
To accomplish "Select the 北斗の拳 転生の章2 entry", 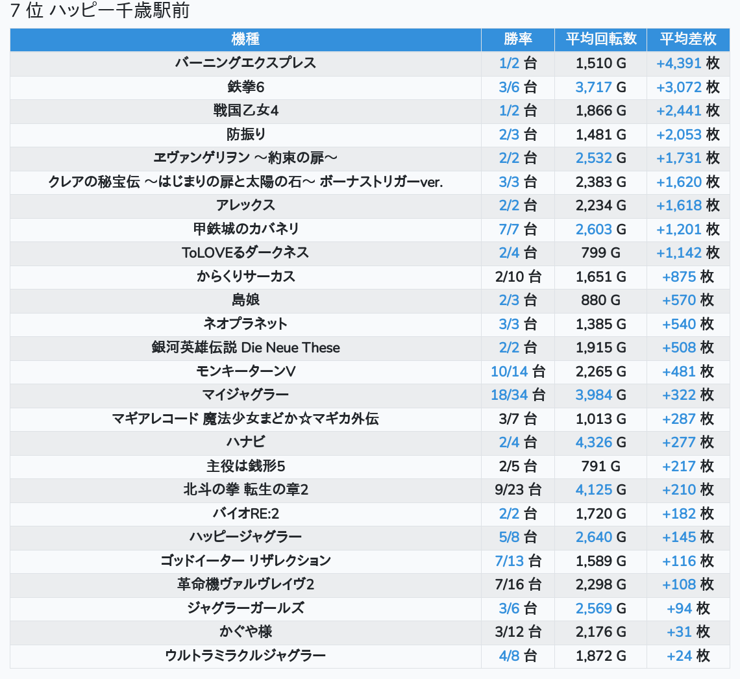I will [245, 489].
